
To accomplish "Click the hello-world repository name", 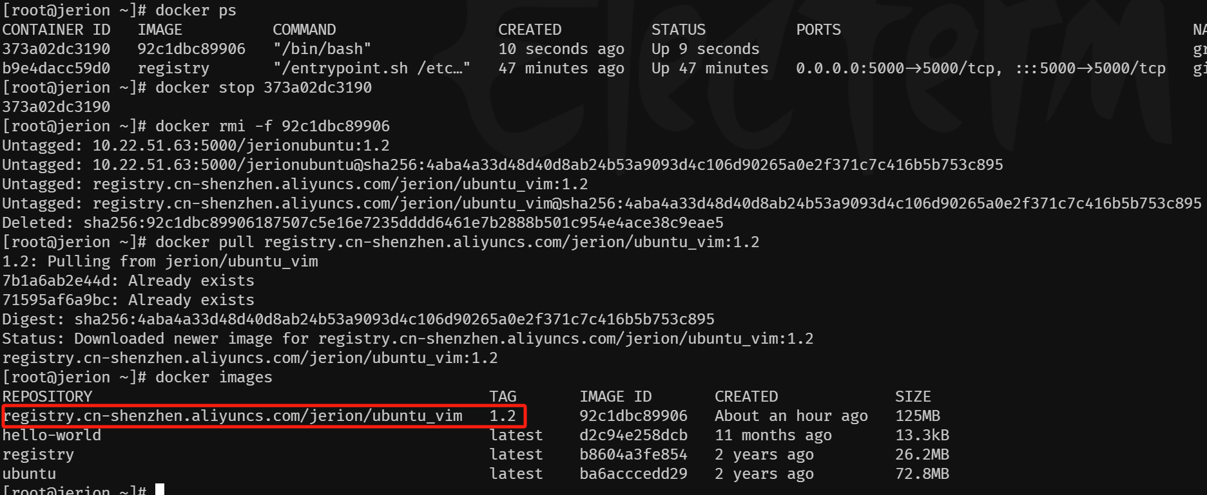I will coord(52,435).
